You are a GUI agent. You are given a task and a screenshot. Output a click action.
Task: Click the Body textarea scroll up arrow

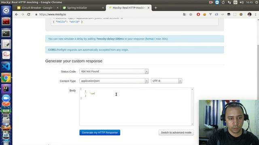[192, 89]
